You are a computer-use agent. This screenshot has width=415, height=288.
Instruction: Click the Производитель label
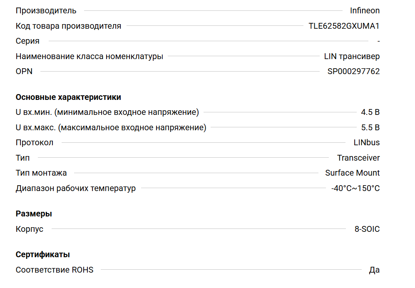[46, 11]
